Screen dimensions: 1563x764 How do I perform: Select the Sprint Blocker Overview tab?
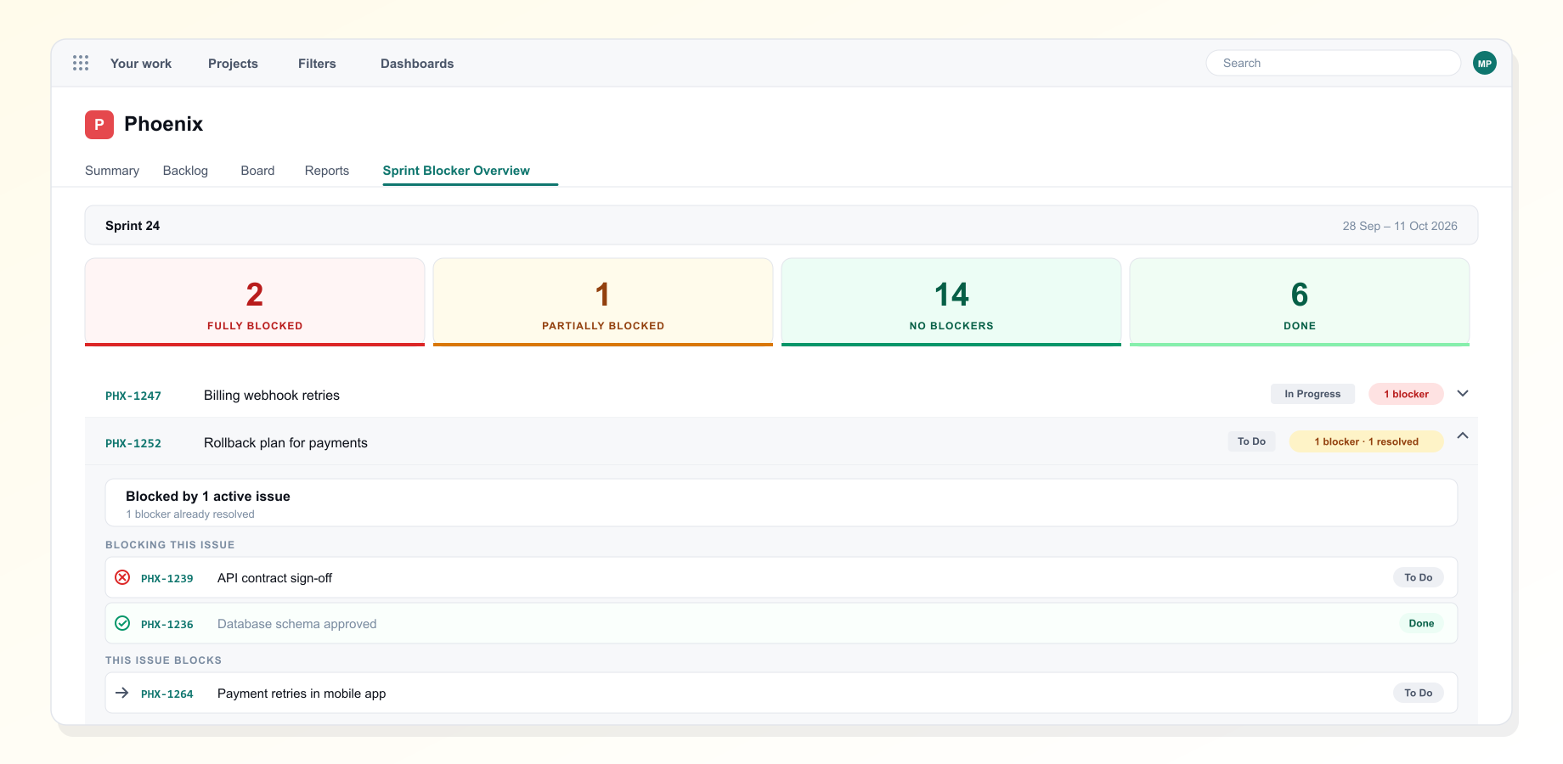click(456, 171)
